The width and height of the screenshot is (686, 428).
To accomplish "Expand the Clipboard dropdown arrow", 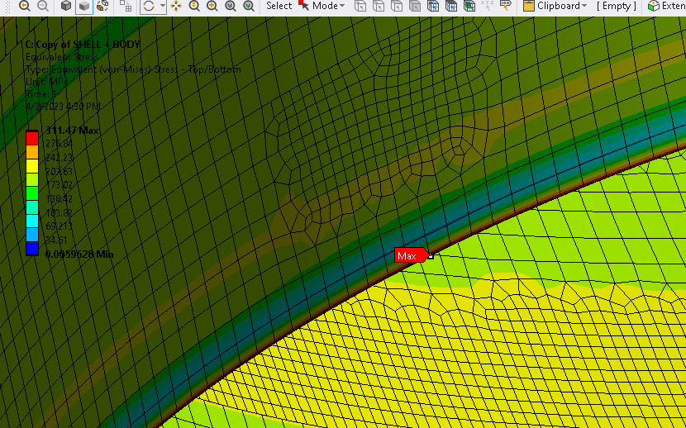I will point(584,6).
